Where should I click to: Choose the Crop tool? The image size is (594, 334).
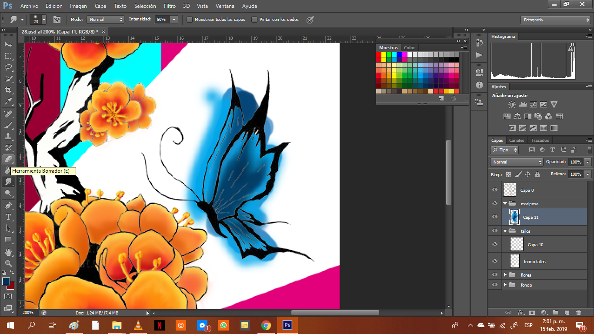[x=8, y=90]
